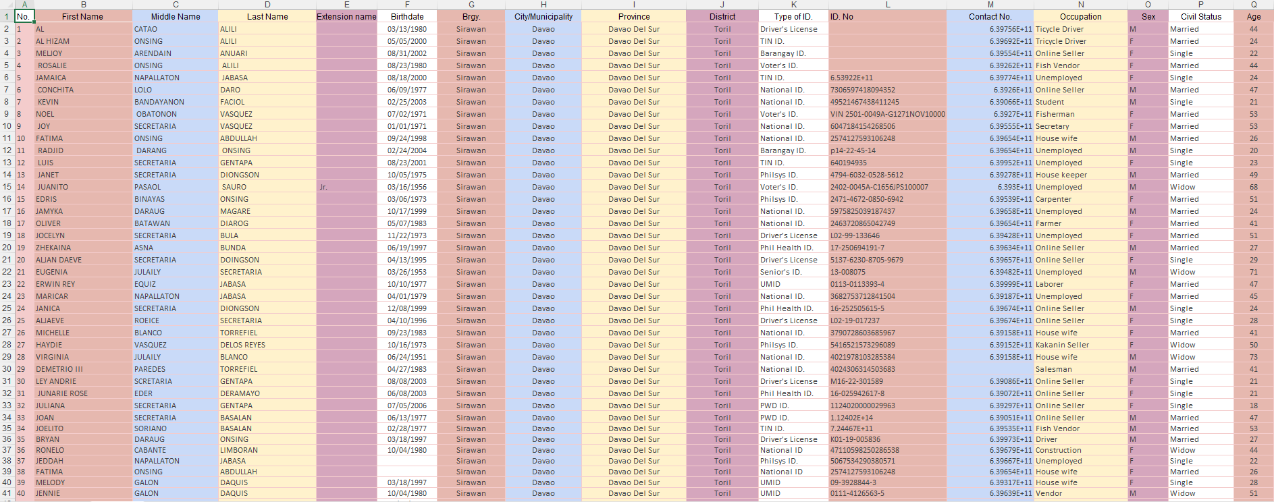Select the p14-22-45-14 ID cell
The width and height of the screenshot is (1274, 502).
(x=887, y=150)
